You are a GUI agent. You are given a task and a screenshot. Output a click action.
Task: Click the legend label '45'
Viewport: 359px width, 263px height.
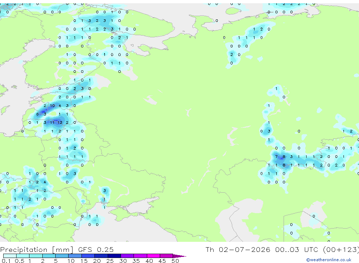[x=162, y=261]
